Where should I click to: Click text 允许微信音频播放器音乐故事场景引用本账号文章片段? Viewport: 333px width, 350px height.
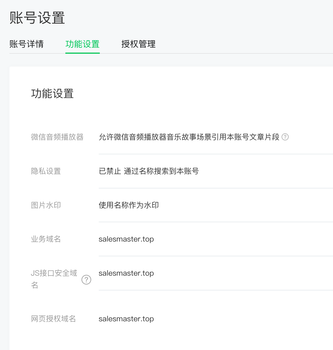tap(189, 137)
